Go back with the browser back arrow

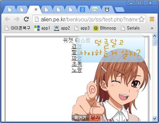coord(8,19)
